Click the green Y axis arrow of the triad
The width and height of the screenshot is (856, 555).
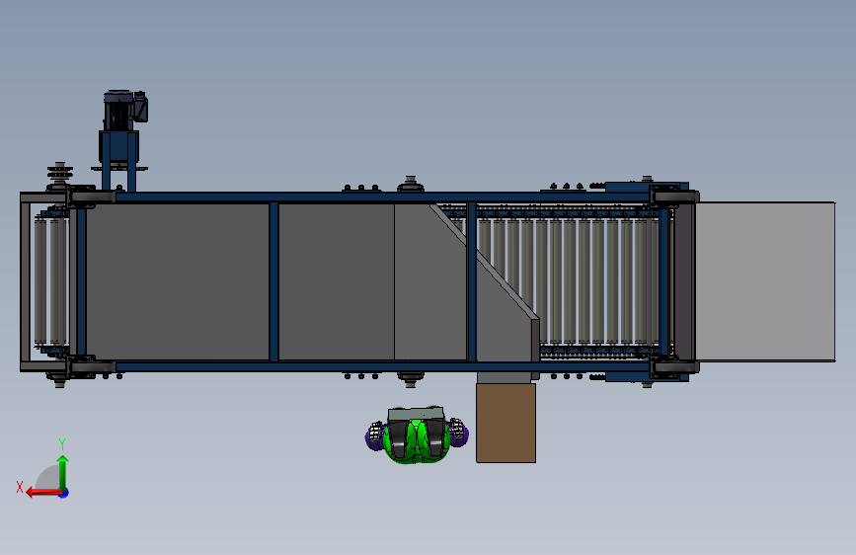[x=63, y=472]
